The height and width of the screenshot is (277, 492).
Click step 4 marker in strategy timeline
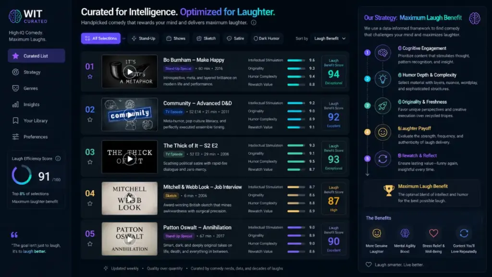tap(368, 132)
